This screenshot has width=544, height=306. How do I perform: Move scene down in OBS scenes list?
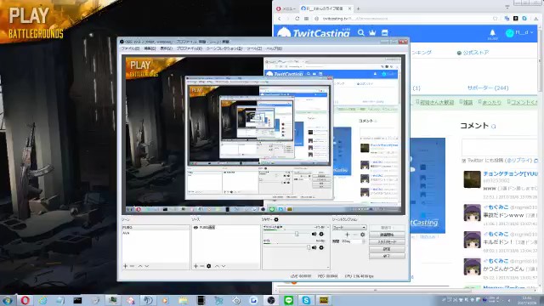pyautogui.click(x=147, y=266)
